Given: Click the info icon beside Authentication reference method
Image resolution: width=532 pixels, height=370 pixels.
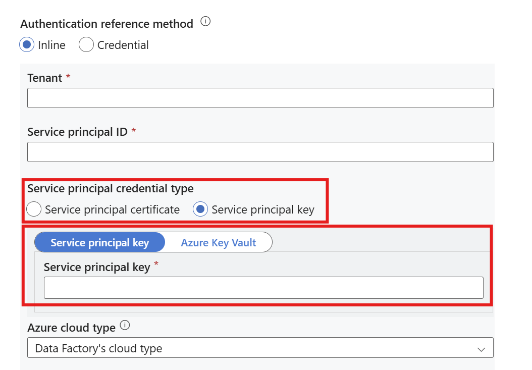Looking at the screenshot, I should click(205, 22).
